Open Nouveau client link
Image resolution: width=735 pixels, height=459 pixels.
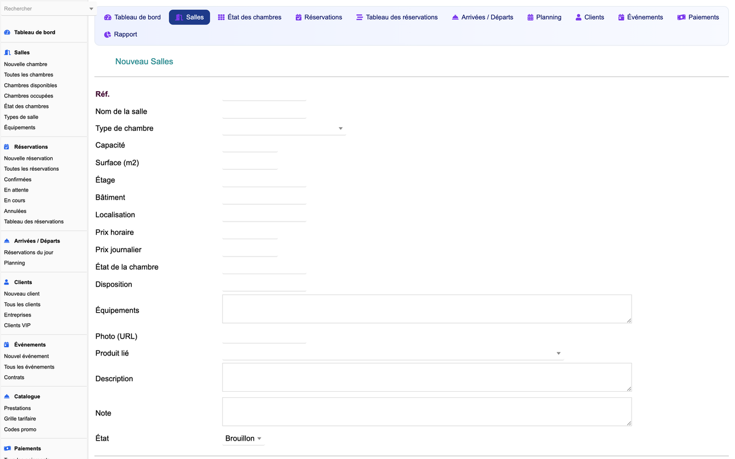(22, 294)
